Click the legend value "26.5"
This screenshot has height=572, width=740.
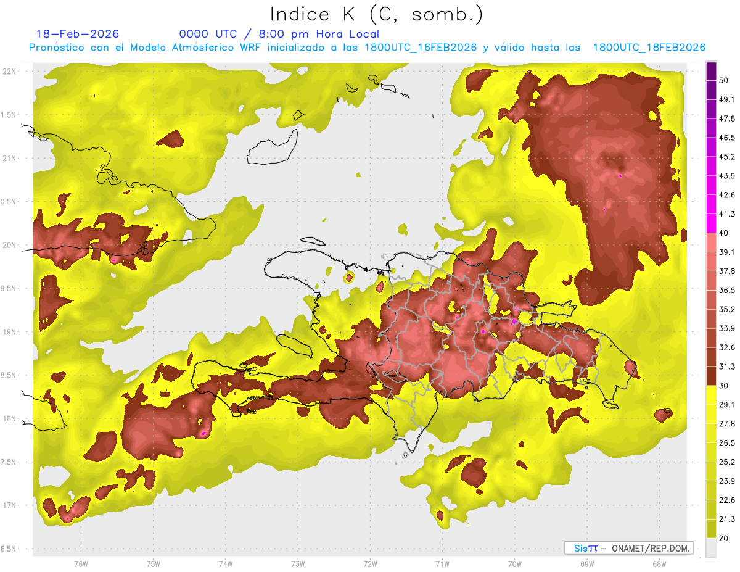(x=727, y=443)
